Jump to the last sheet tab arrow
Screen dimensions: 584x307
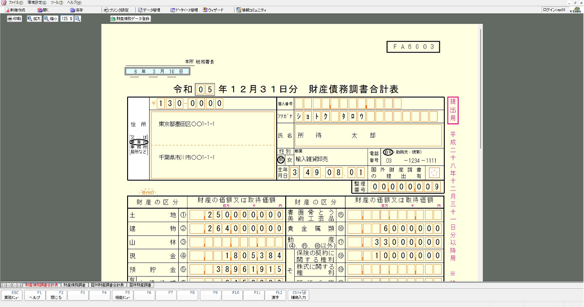[x=20, y=285]
